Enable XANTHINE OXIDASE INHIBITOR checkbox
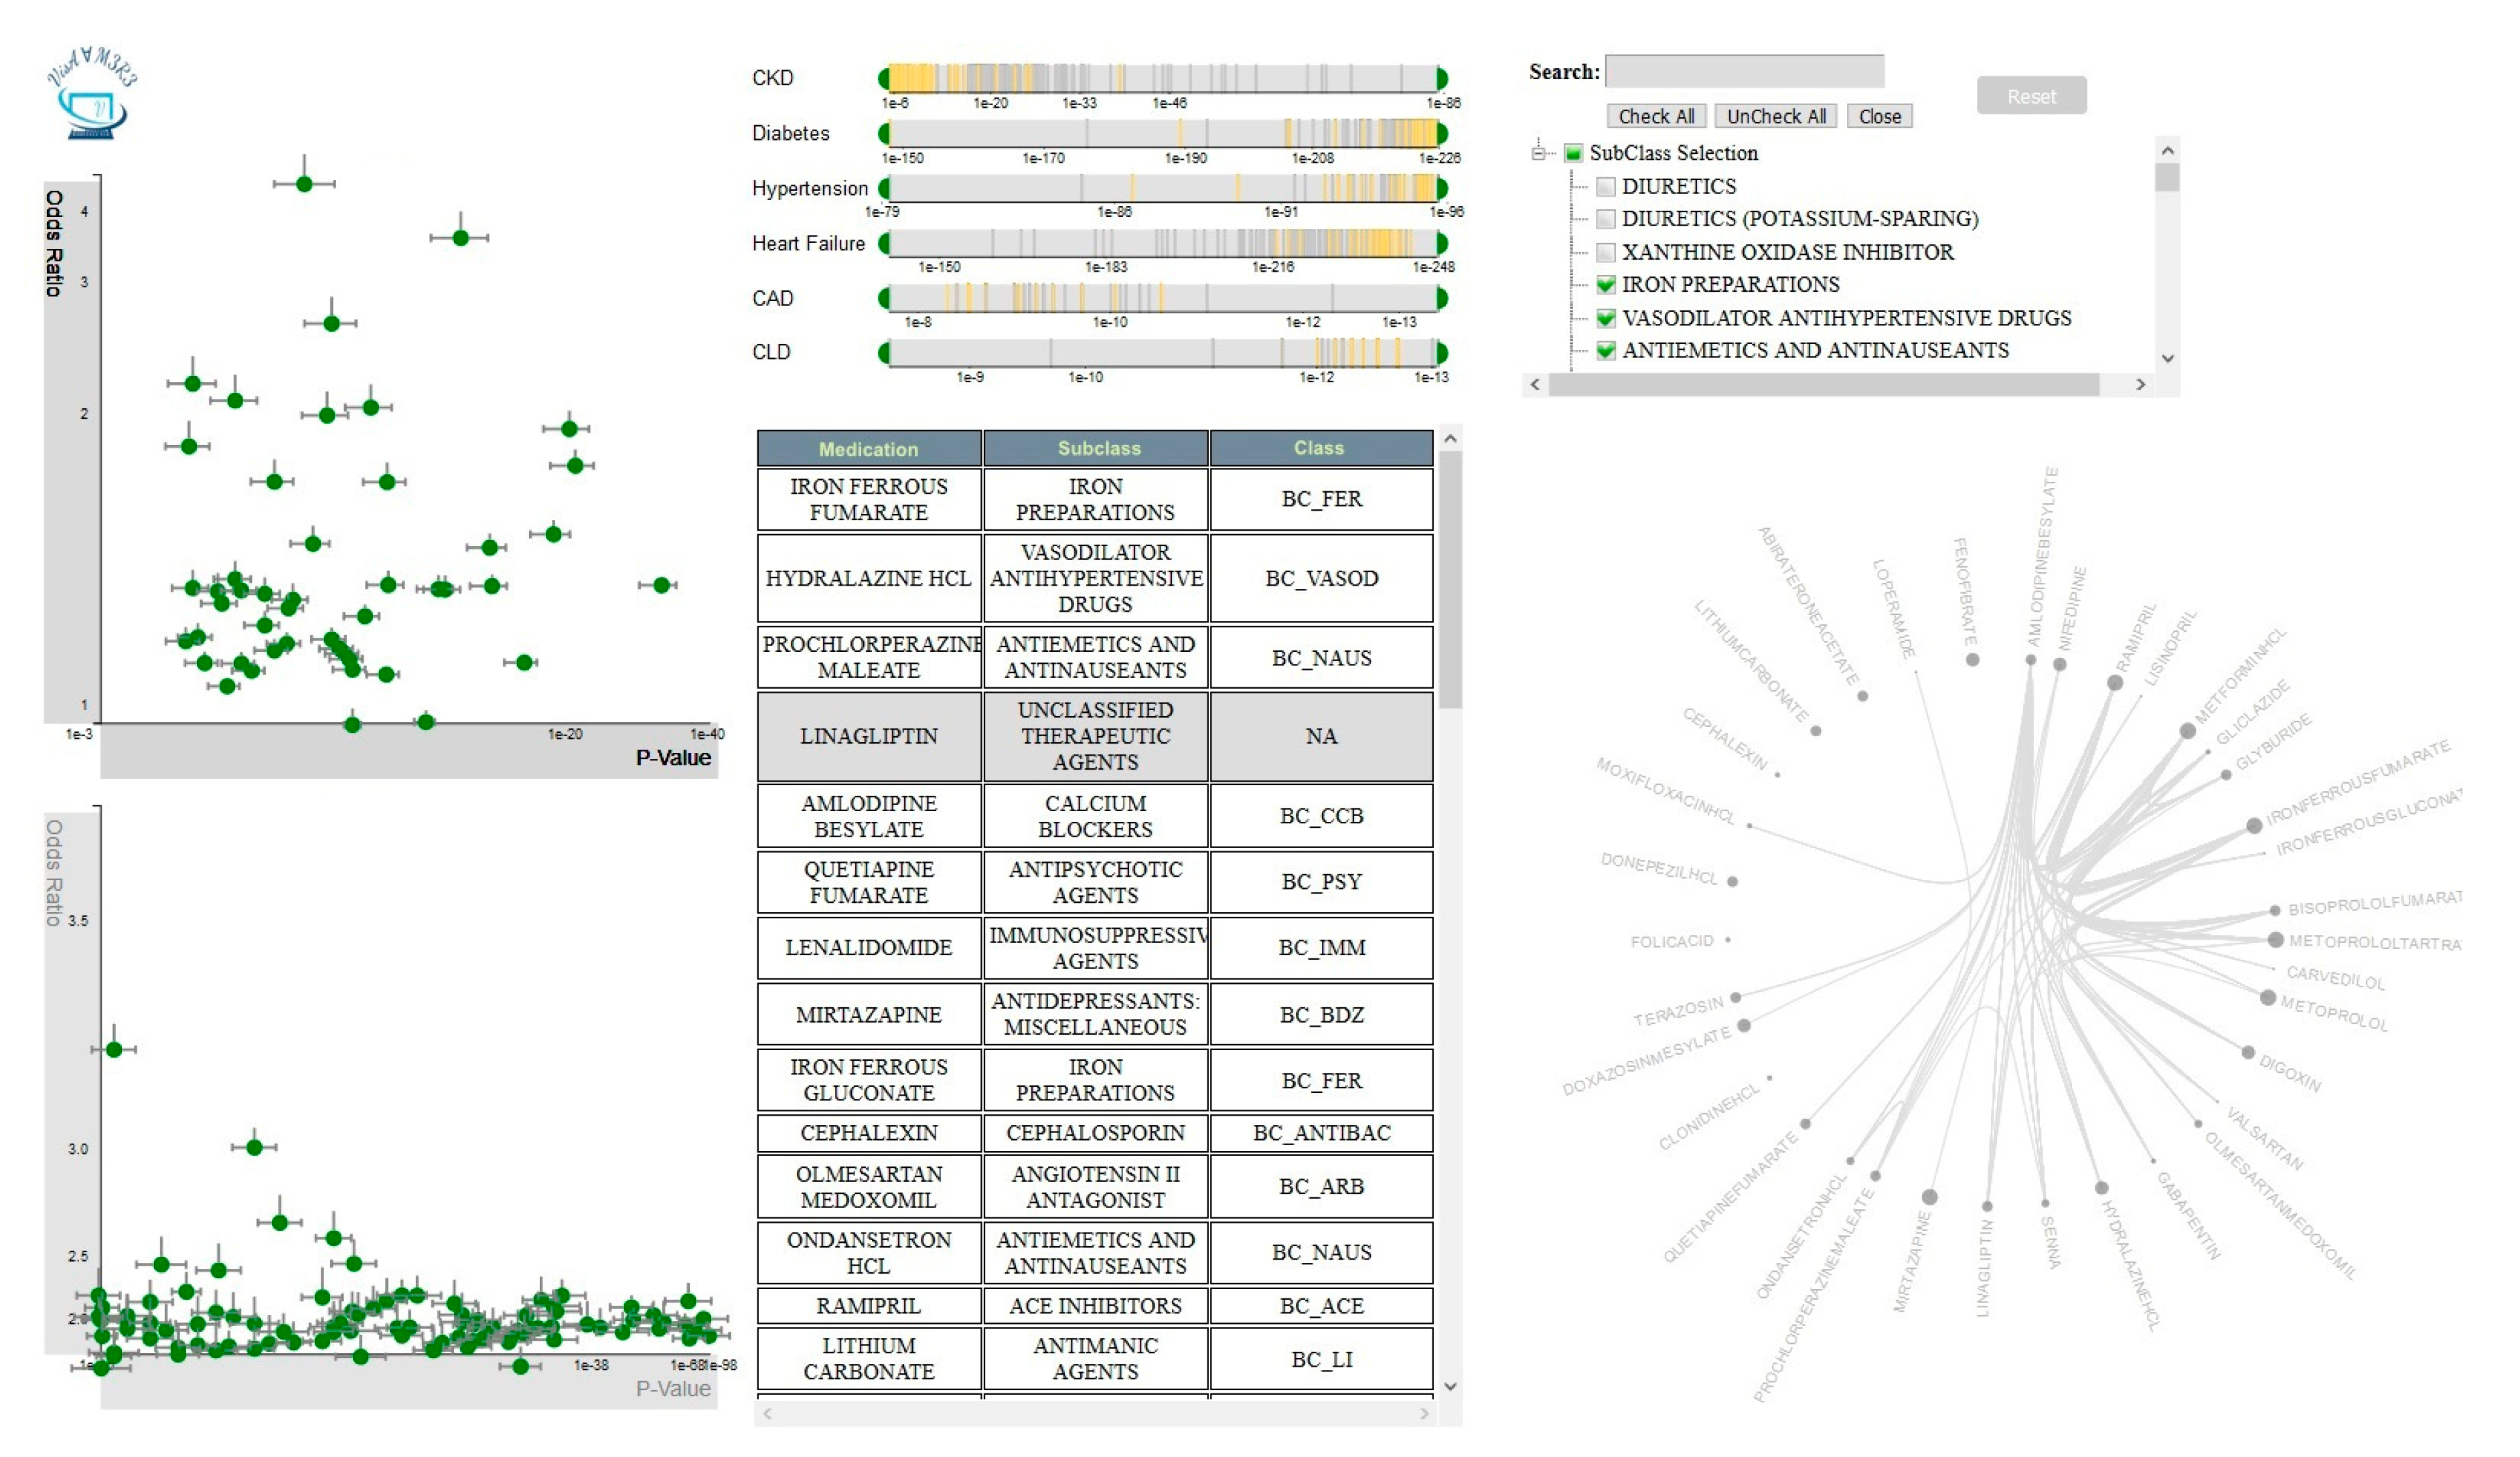The height and width of the screenshot is (1457, 2520). 1606,253
